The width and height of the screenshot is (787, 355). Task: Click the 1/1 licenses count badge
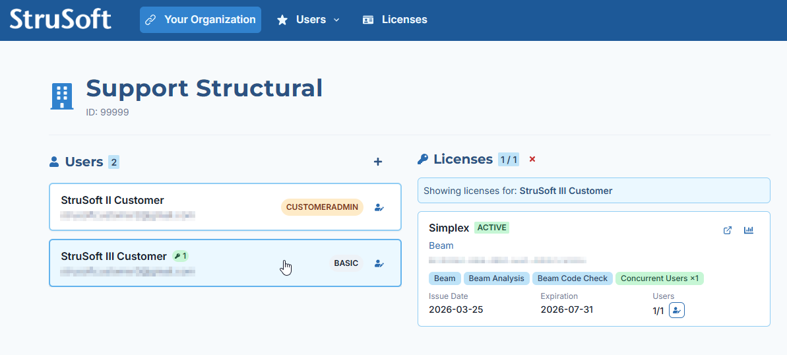click(x=509, y=160)
